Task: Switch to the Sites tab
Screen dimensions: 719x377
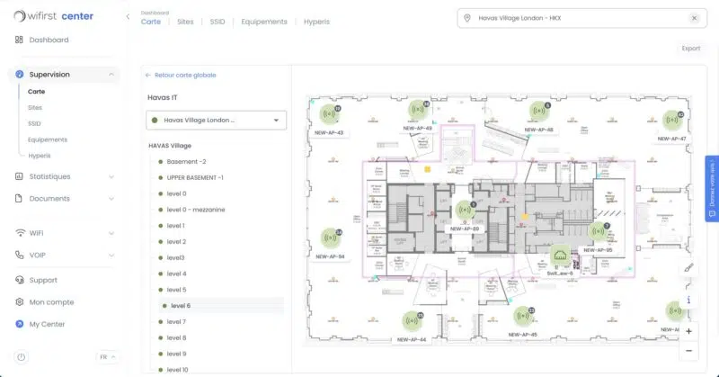Action: coord(185,22)
